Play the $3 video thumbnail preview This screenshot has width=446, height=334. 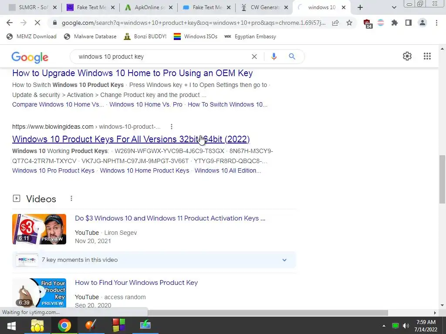pos(39,229)
